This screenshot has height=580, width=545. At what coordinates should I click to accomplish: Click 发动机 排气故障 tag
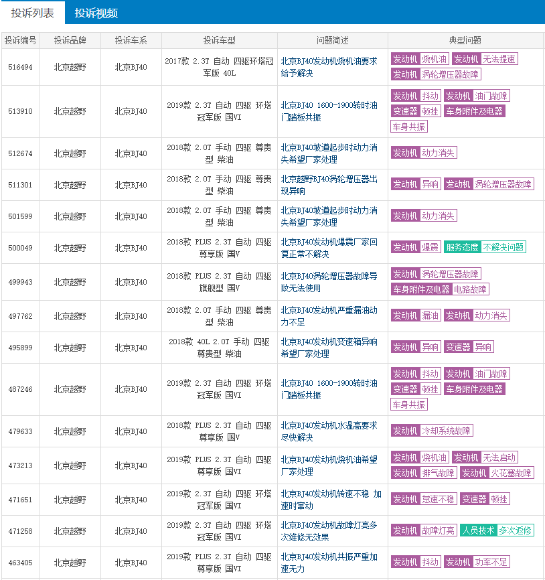[424, 473]
